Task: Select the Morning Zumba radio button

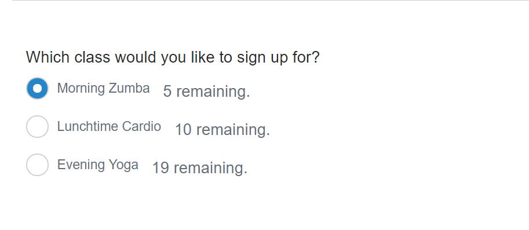Action: (37, 89)
